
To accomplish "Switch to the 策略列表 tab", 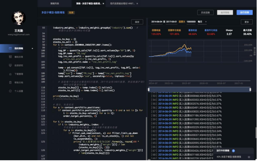I will (x=55, y=3).
